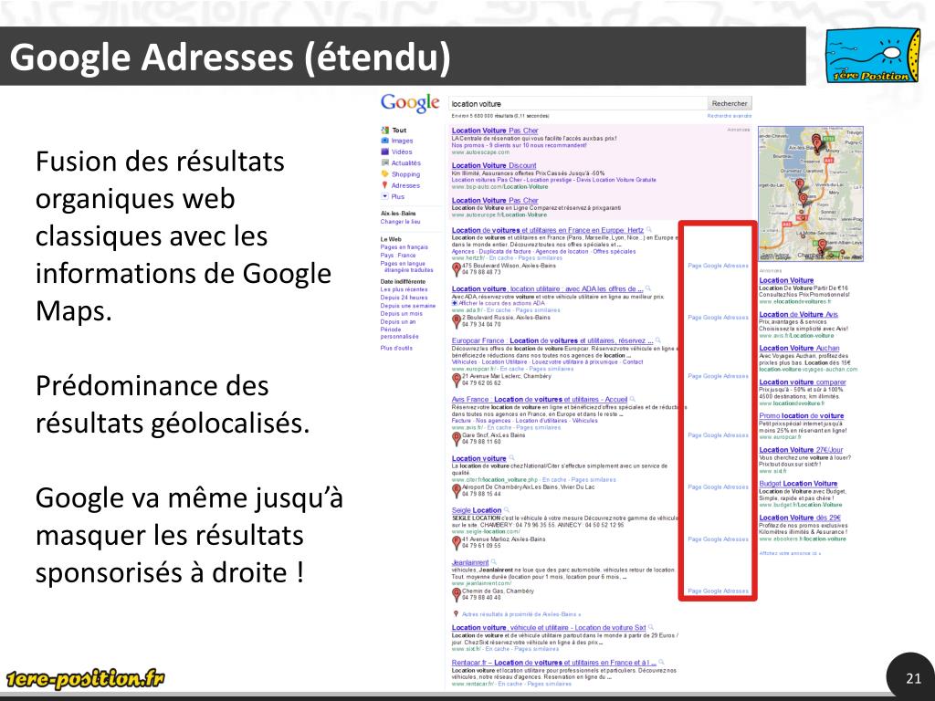Image resolution: width=935 pixels, height=701 pixels.
Task: Filter results 'Les plus récentes'
Action: point(404,289)
